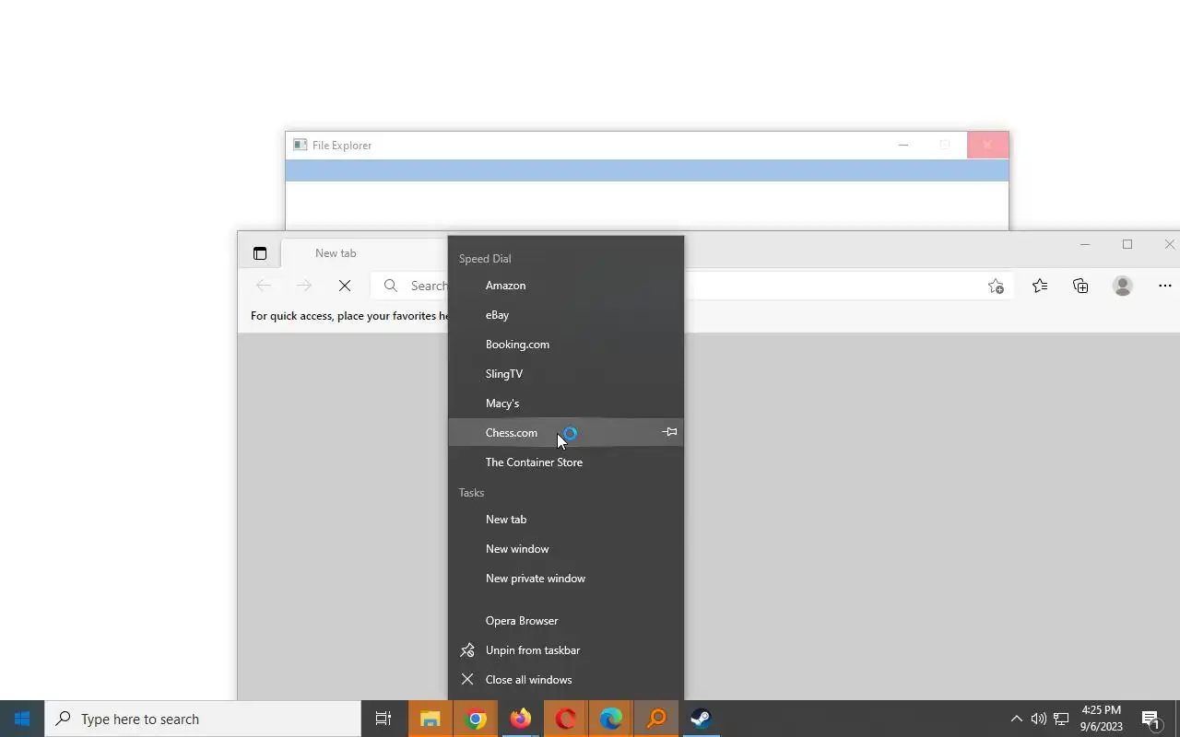This screenshot has width=1180, height=737.
Task: Focus the taskbar search box
Action: point(203,719)
